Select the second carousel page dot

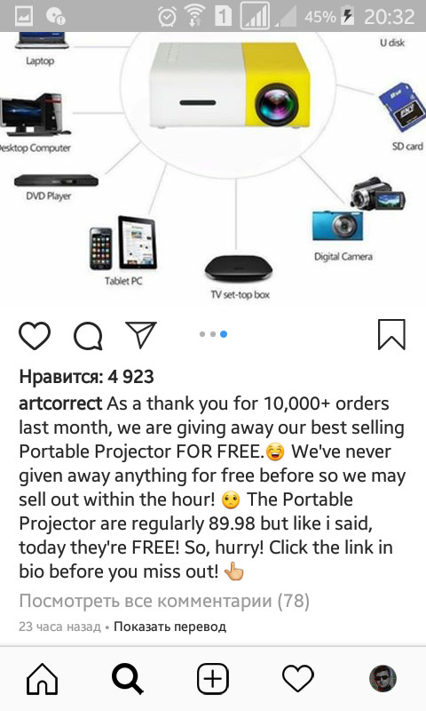pos(213,334)
